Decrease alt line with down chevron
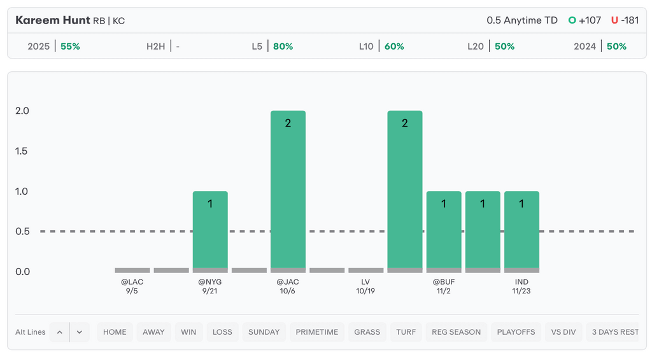The height and width of the screenshot is (359, 652). 80,332
